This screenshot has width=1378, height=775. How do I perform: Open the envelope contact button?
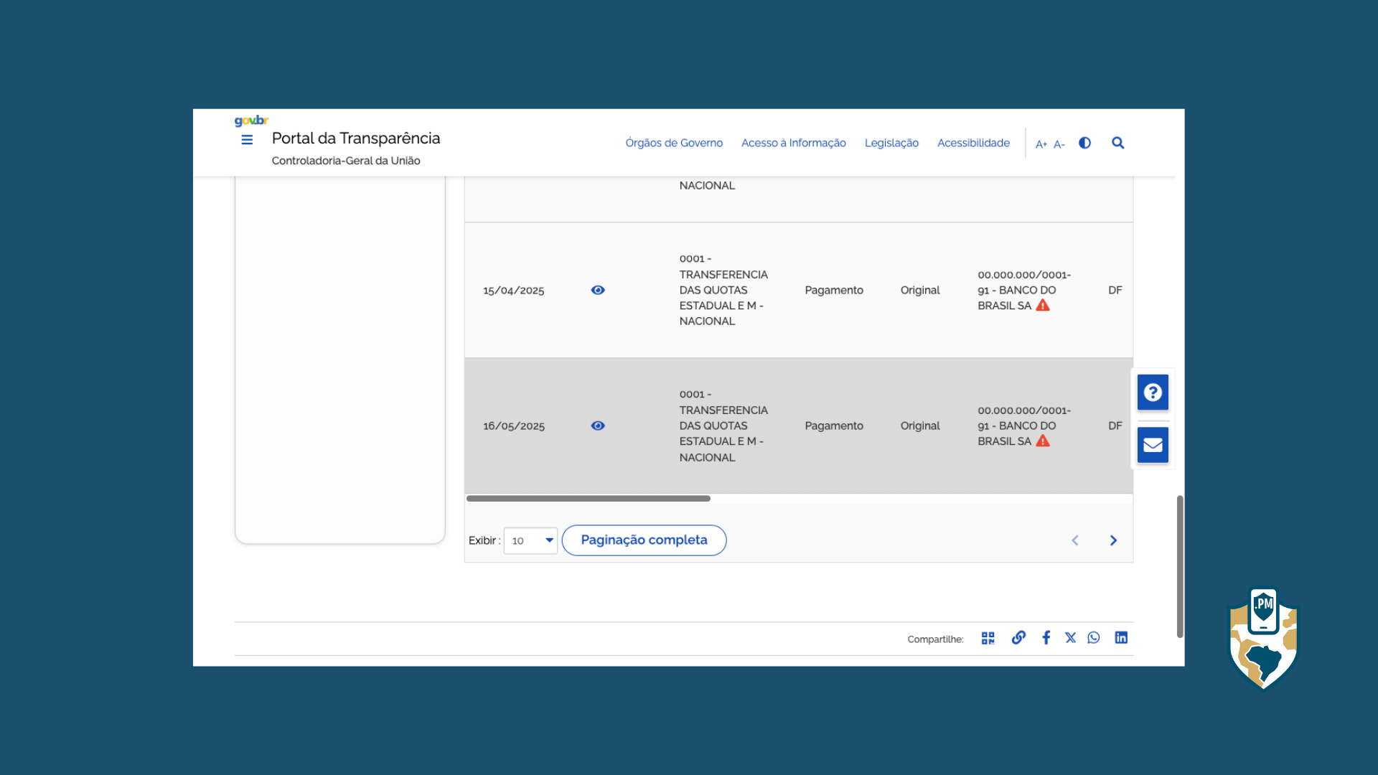click(1153, 445)
